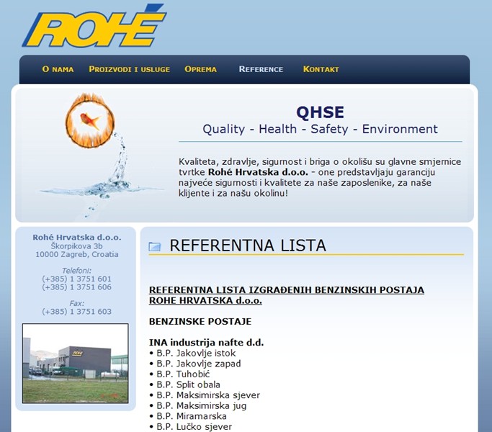The width and height of the screenshot is (492, 432).
Task: Click the Rohé building photo
Action: tap(76, 364)
